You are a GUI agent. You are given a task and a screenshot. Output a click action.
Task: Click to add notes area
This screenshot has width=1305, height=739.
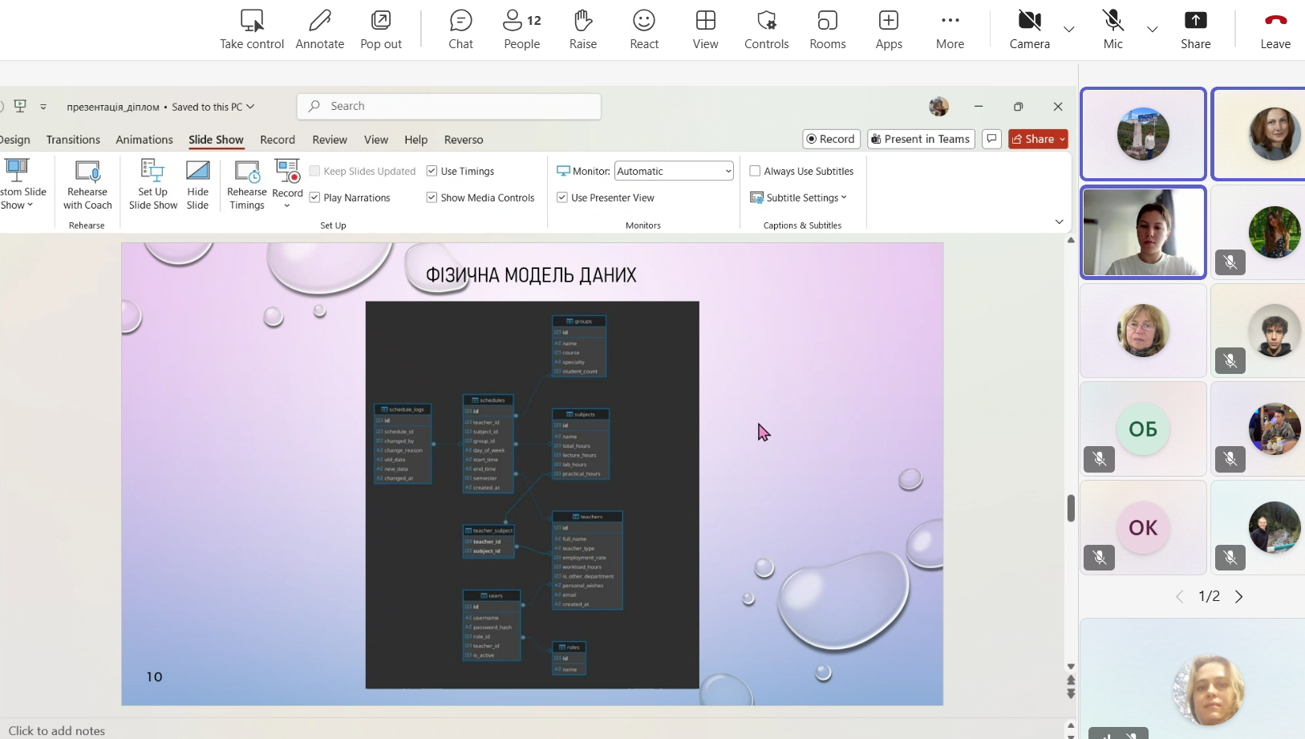(57, 730)
